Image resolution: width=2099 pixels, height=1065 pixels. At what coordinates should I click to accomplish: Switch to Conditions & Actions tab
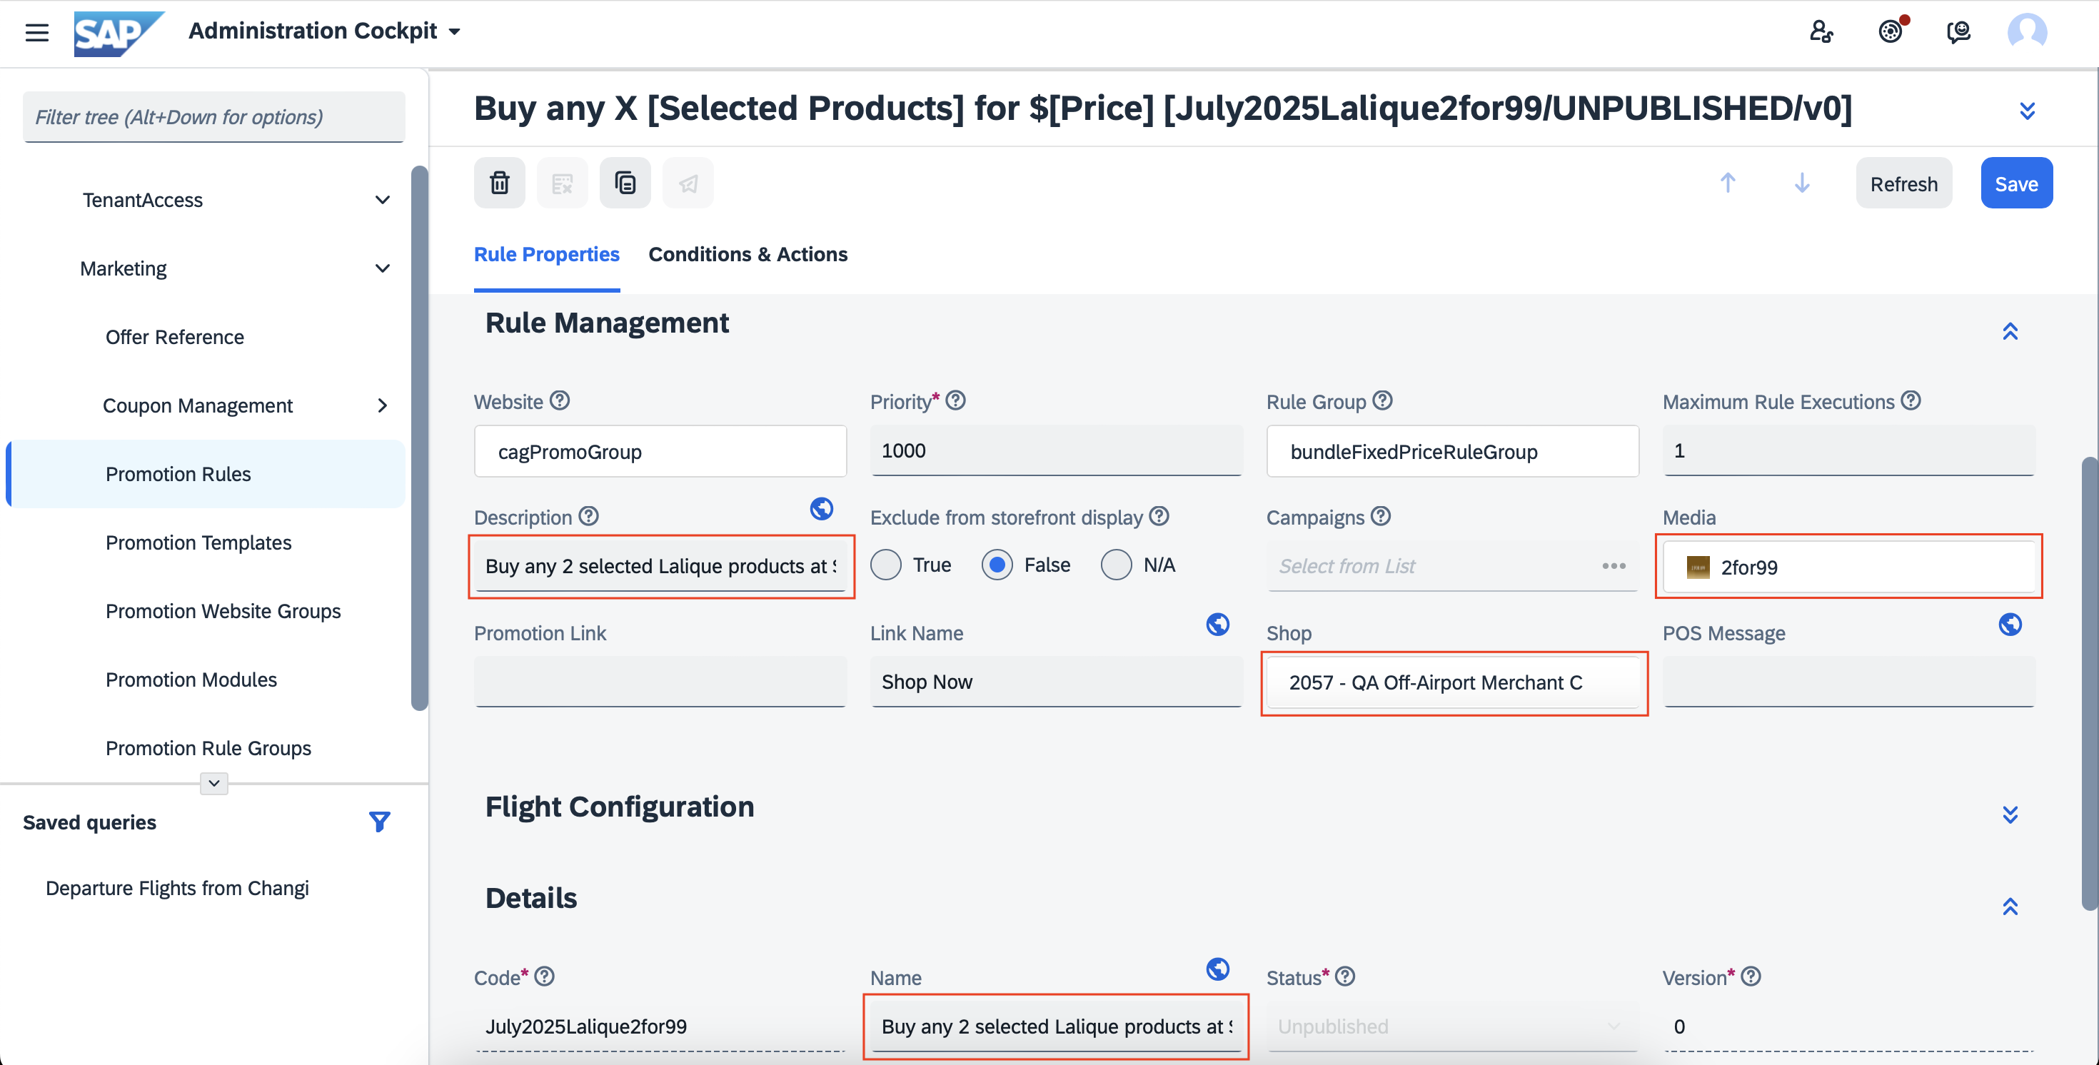click(x=748, y=254)
